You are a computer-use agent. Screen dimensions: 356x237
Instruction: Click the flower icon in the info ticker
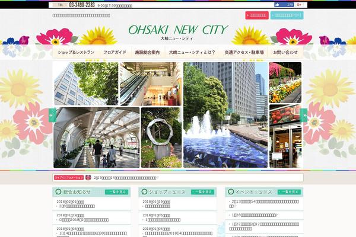(x=88, y=178)
